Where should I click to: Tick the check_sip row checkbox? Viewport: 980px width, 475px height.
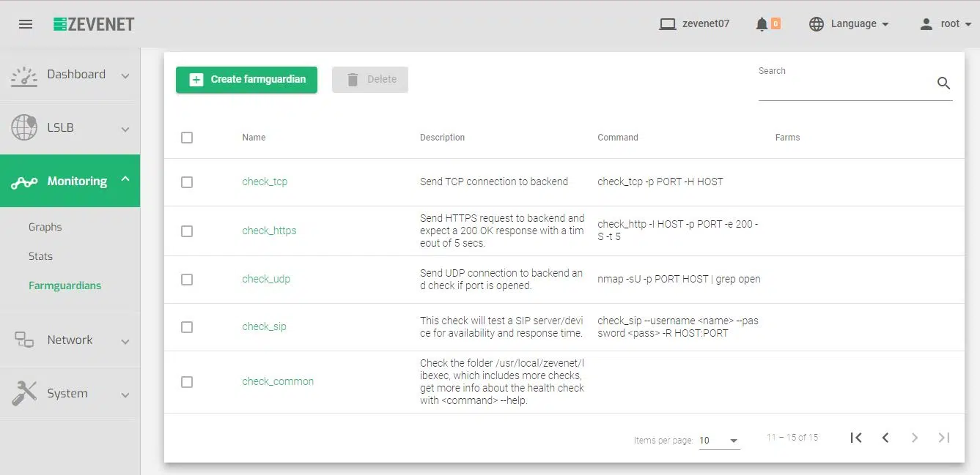click(x=187, y=327)
